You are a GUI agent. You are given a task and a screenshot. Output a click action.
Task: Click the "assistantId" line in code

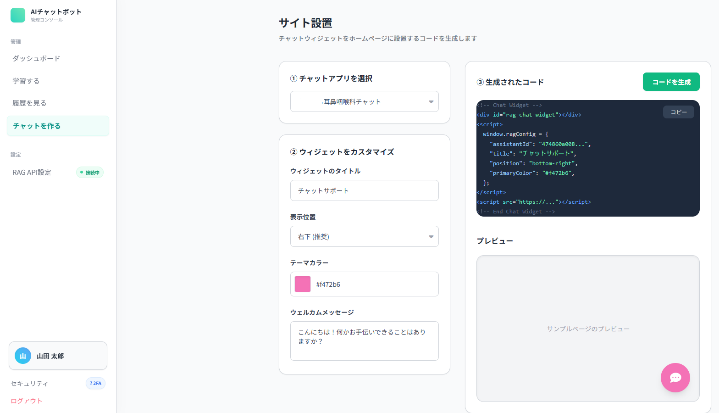coord(540,144)
